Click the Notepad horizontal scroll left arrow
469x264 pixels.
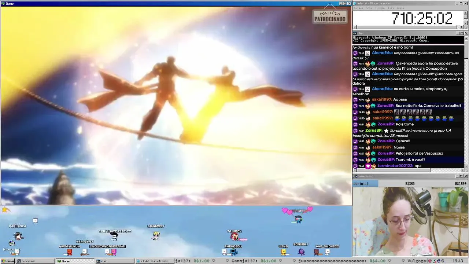tap(355, 27)
